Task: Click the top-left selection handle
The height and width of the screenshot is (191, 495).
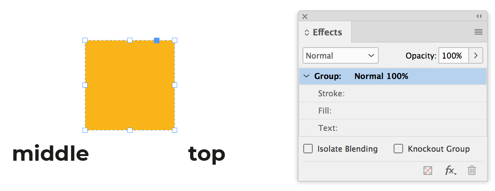Action: click(x=85, y=40)
